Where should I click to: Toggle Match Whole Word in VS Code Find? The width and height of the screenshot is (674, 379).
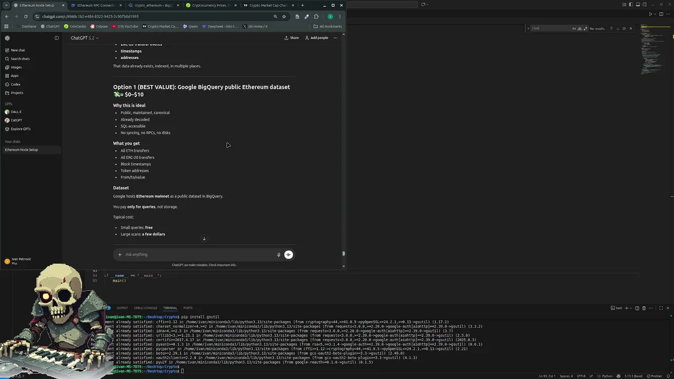tap(579, 28)
